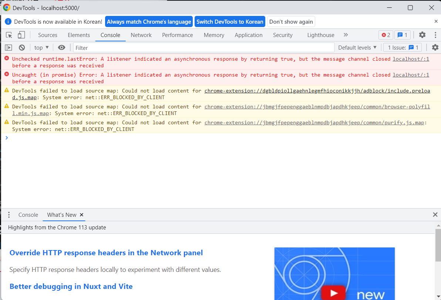Toggle the device toolbar icon
Screen dimensions: 441x300
[x=21, y=35]
